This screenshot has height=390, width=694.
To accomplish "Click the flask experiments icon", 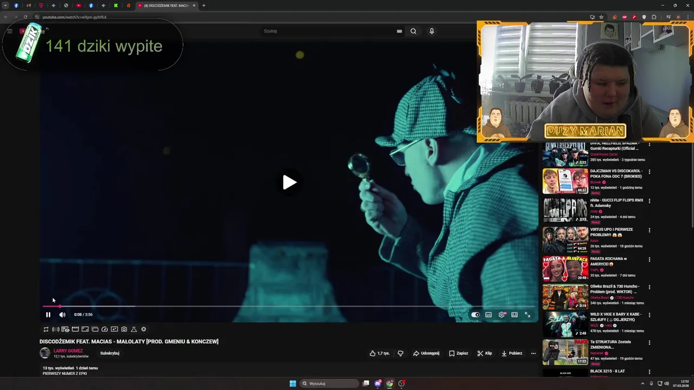I will (134, 329).
